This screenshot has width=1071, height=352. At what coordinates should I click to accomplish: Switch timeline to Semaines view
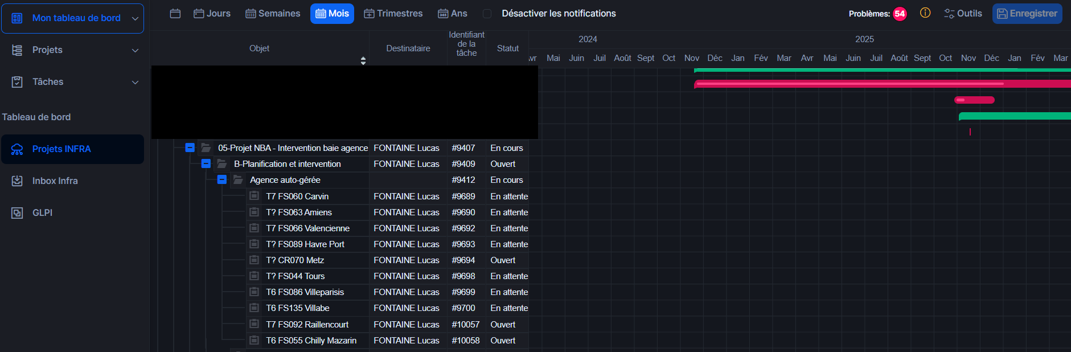click(273, 13)
